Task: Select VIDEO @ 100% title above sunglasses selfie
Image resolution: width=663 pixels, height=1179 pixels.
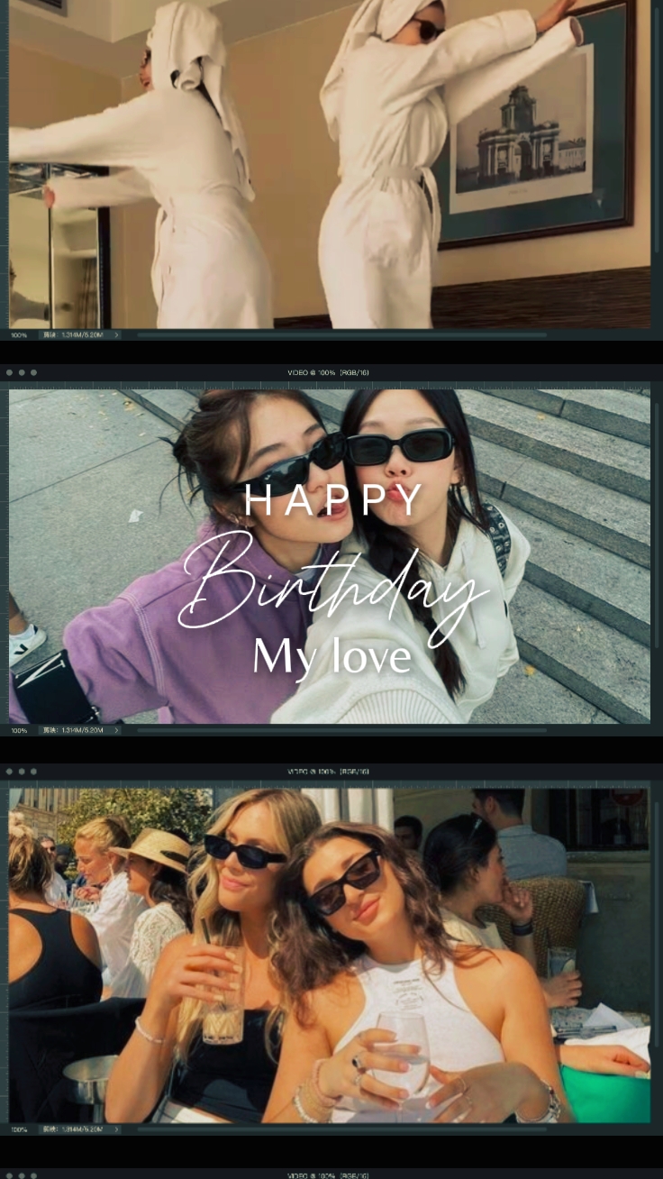Action: pos(328,372)
